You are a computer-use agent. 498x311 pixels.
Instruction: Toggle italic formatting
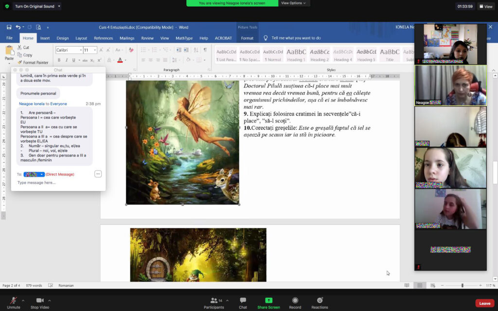[66, 60]
